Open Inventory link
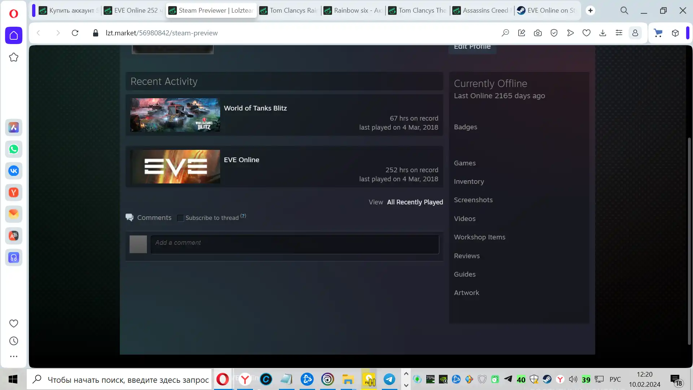The height and width of the screenshot is (390, 693). (x=469, y=182)
